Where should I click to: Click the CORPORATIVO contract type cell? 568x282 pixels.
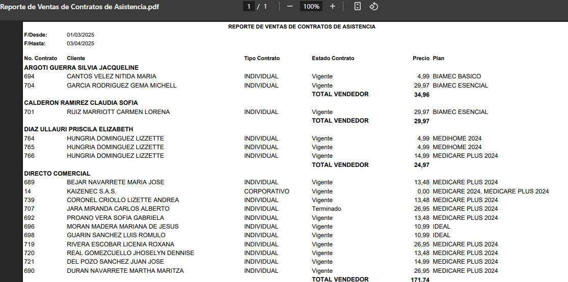266,191
